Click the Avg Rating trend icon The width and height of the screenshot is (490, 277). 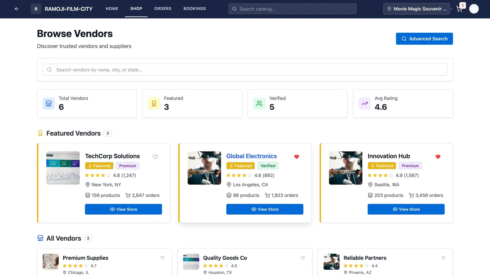point(365,104)
